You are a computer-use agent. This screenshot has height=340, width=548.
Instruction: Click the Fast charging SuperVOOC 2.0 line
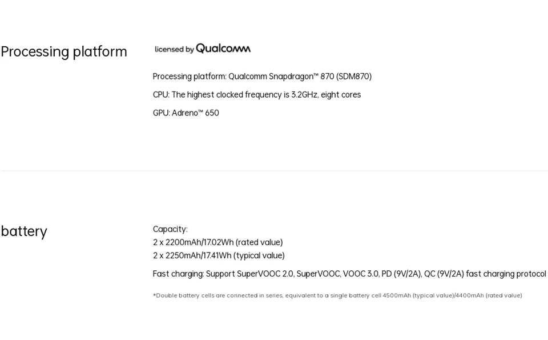coord(349,274)
